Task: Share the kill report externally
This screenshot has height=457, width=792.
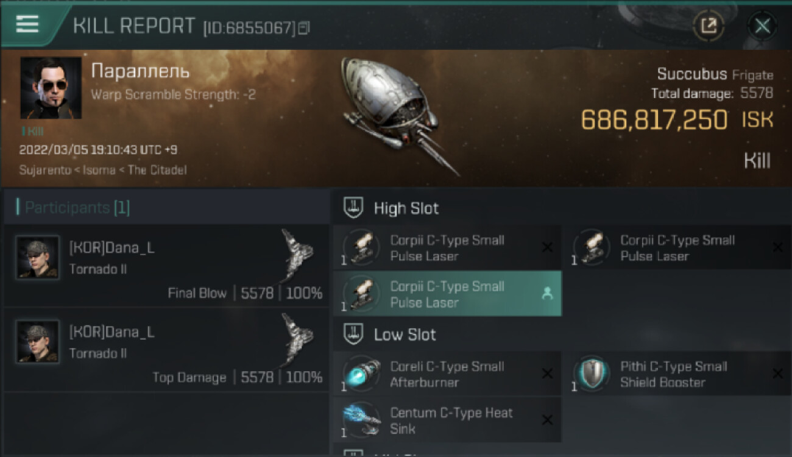Action: (x=709, y=26)
